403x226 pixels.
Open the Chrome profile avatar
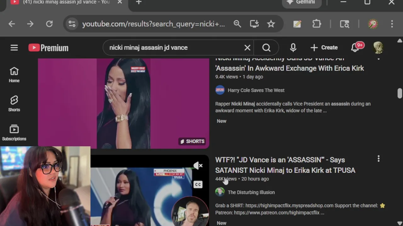[x=373, y=24]
